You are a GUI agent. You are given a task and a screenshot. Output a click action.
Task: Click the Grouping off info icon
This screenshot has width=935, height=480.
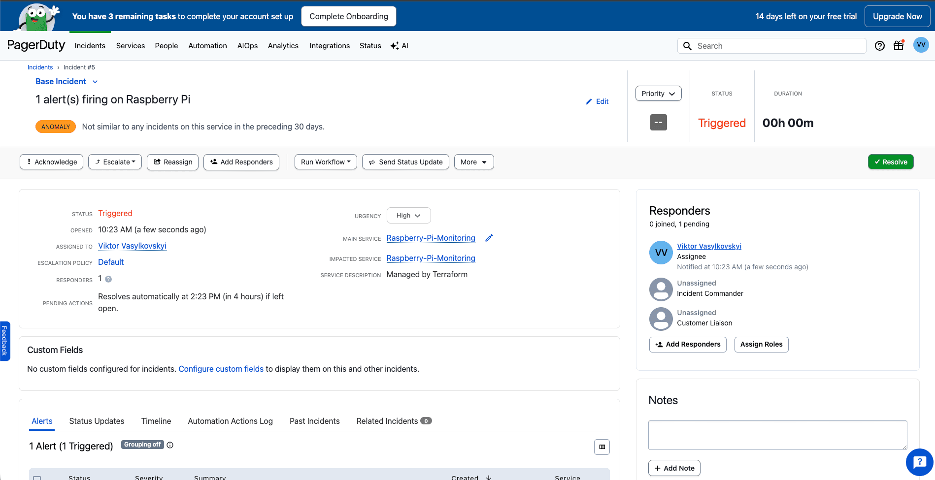(170, 445)
